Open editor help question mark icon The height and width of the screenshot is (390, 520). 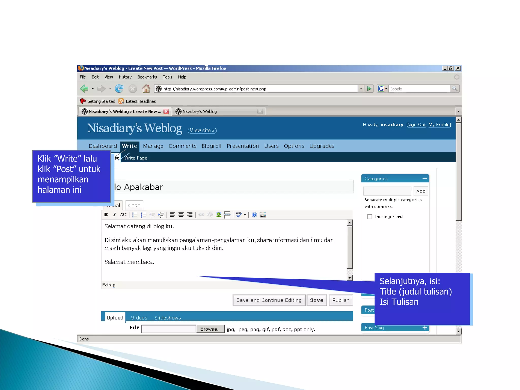[x=254, y=215]
